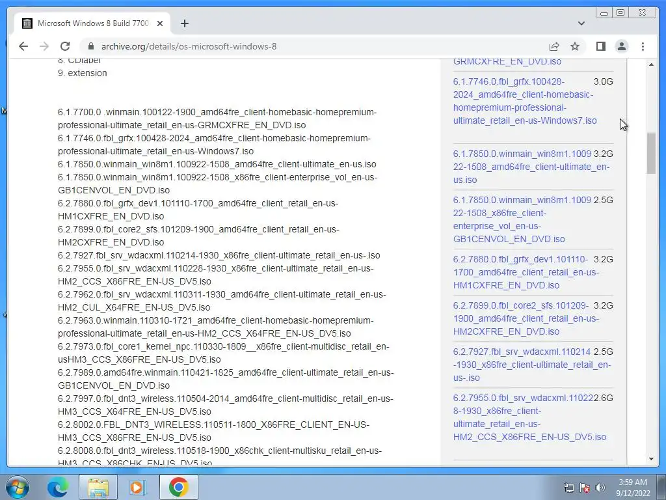666x500 pixels.
Task: Open the volume control in system tray
Action: [600, 488]
